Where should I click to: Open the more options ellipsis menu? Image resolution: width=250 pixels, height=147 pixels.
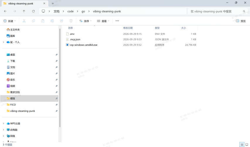(x=117, y=21)
